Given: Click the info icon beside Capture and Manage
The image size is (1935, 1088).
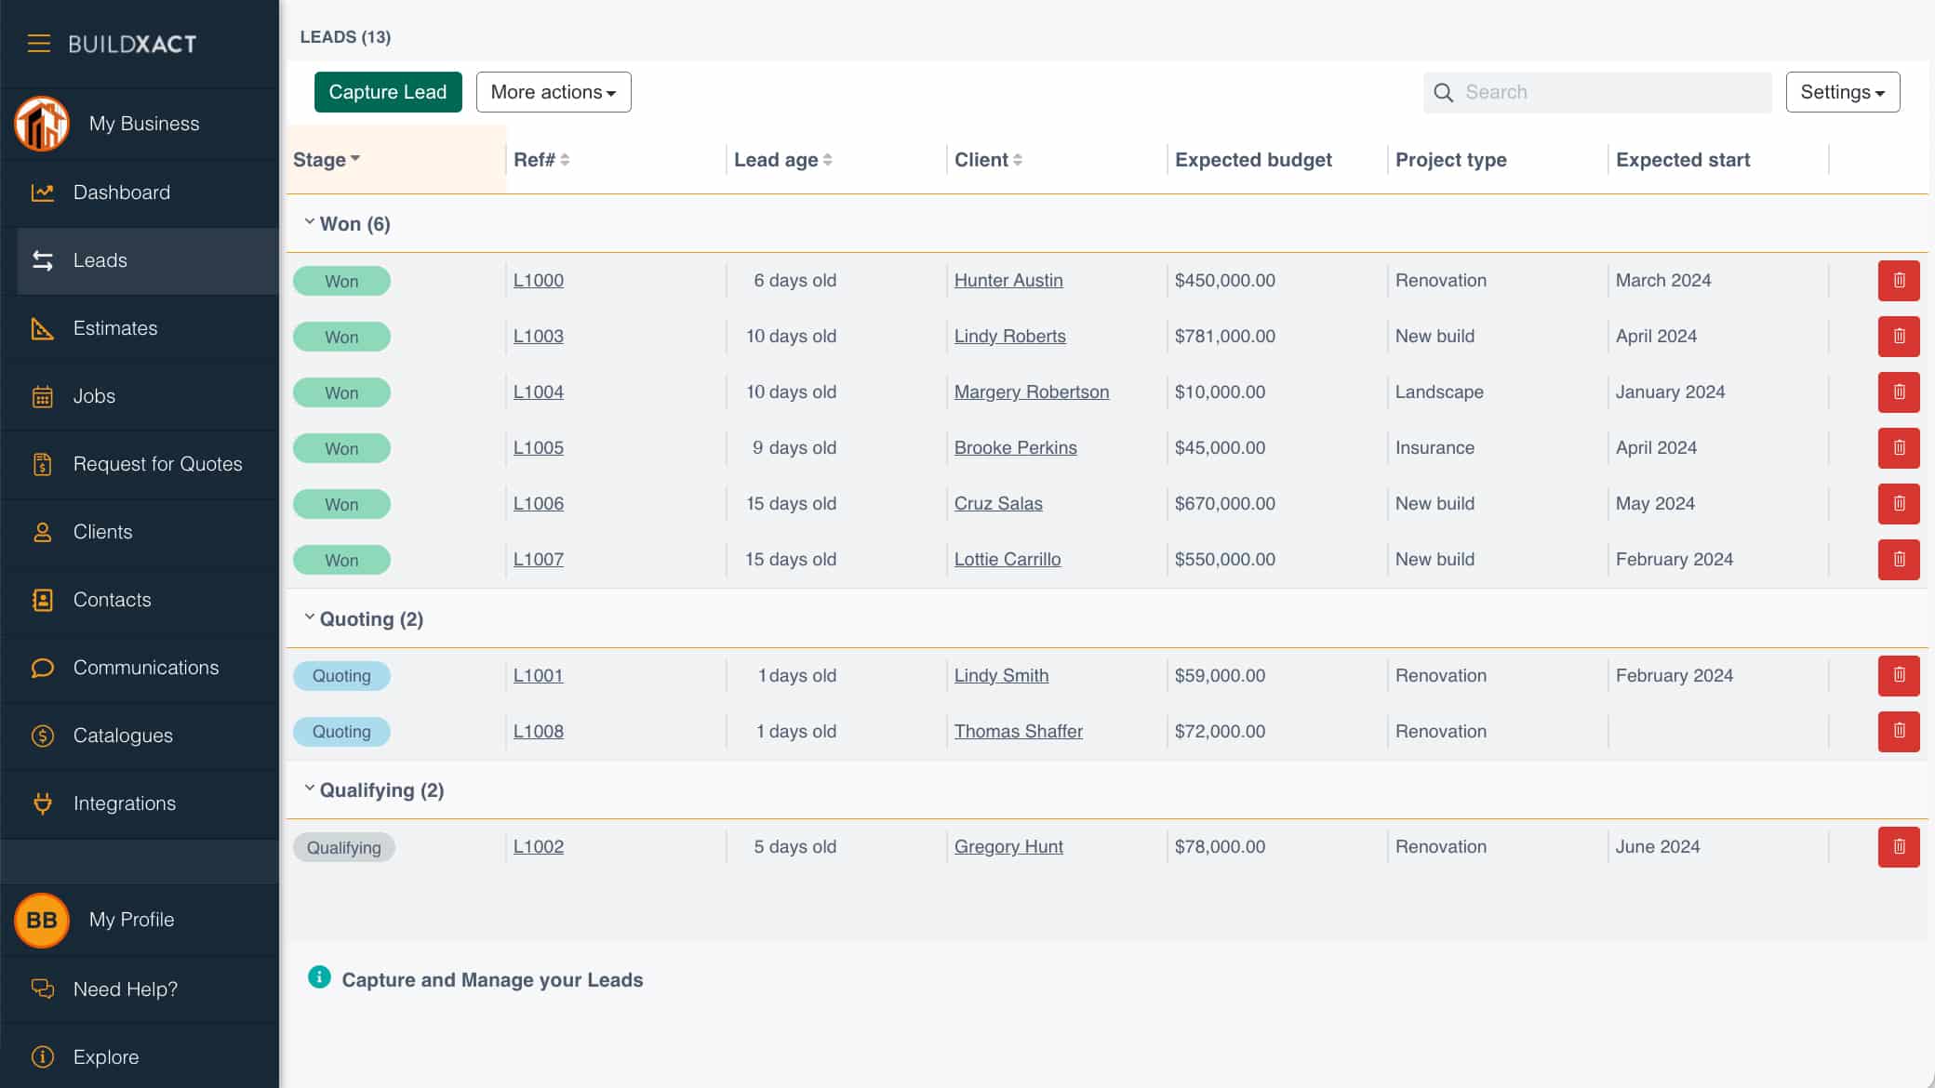Looking at the screenshot, I should pyautogui.click(x=319, y=977).
